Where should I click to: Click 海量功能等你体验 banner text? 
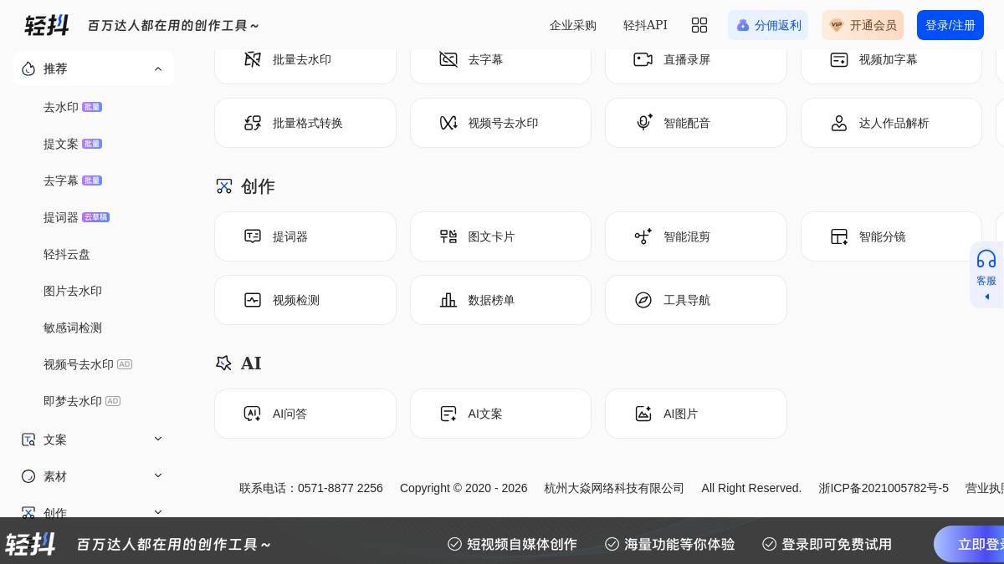coord(679,544)
